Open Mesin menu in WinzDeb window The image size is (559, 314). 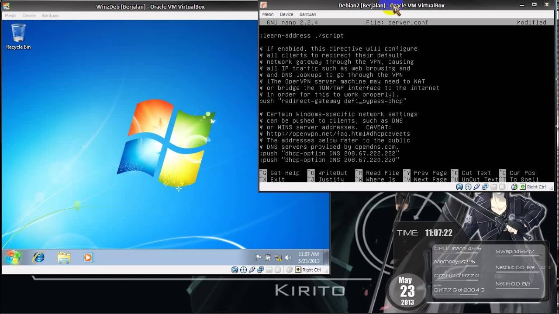coord(10,15)
